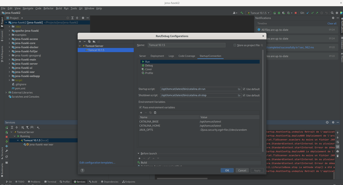
Task: Click the Git Update Project arrow icon
Action: point(308,13)
